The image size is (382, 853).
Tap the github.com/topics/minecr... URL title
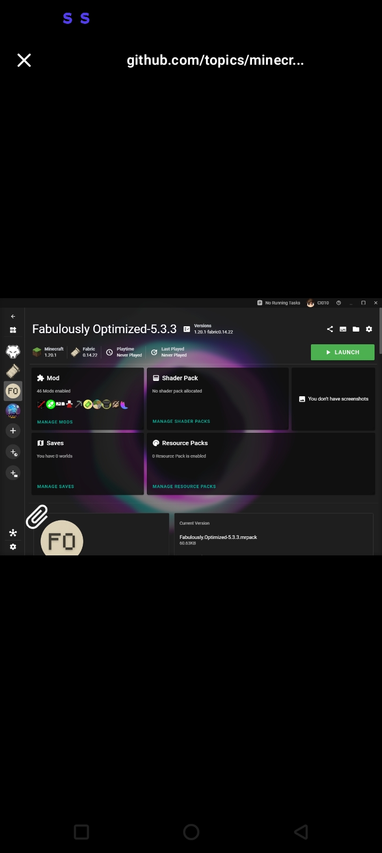pyautogui.click(x=215, y=60)
